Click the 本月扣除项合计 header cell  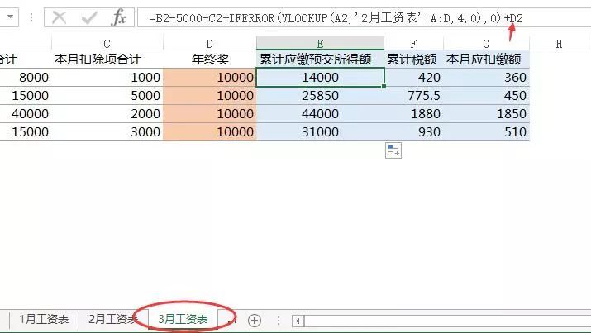[x=107, y=59]
